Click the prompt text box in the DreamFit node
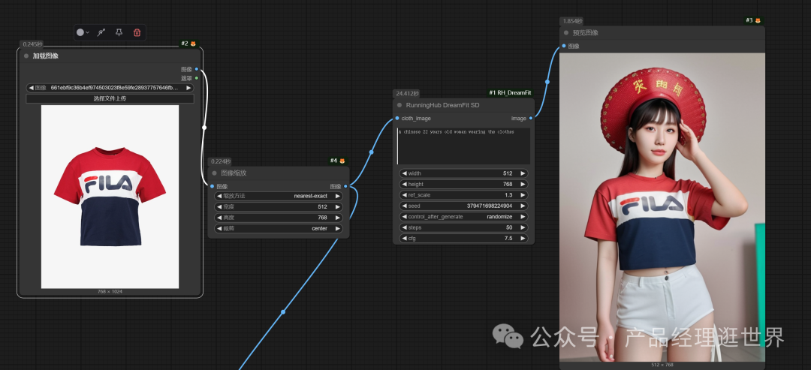This screenshot has height=370, width=811. (x=464, y=146)
